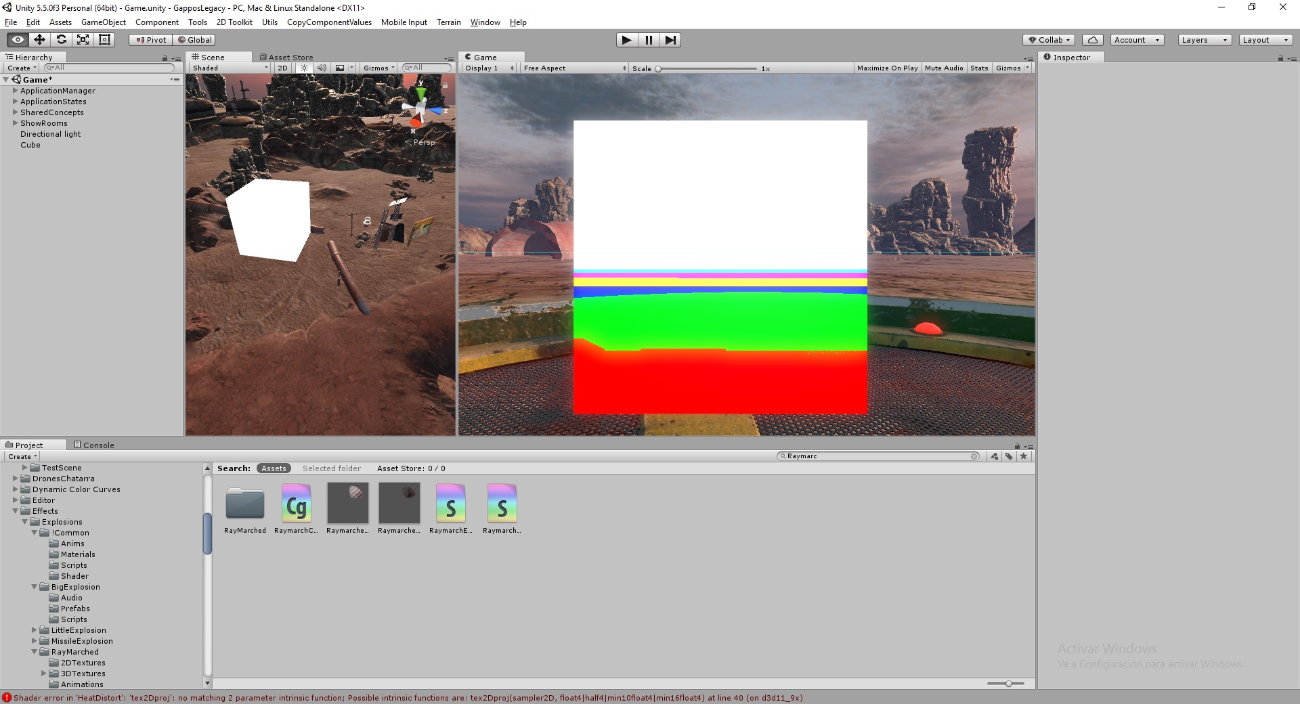Switch search scope to Selected folder
The width and height of the screenshot is (1300, 704).
(331, 468)
